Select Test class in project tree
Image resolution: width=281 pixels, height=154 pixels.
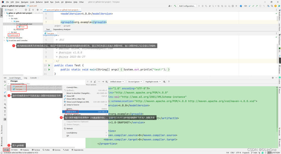click(22, 27)
